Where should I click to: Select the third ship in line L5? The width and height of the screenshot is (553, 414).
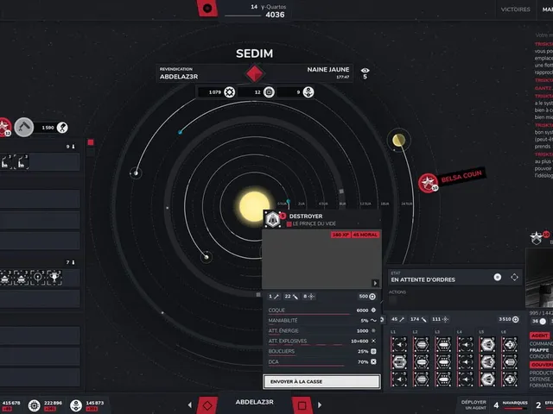(x=487, y=379)
